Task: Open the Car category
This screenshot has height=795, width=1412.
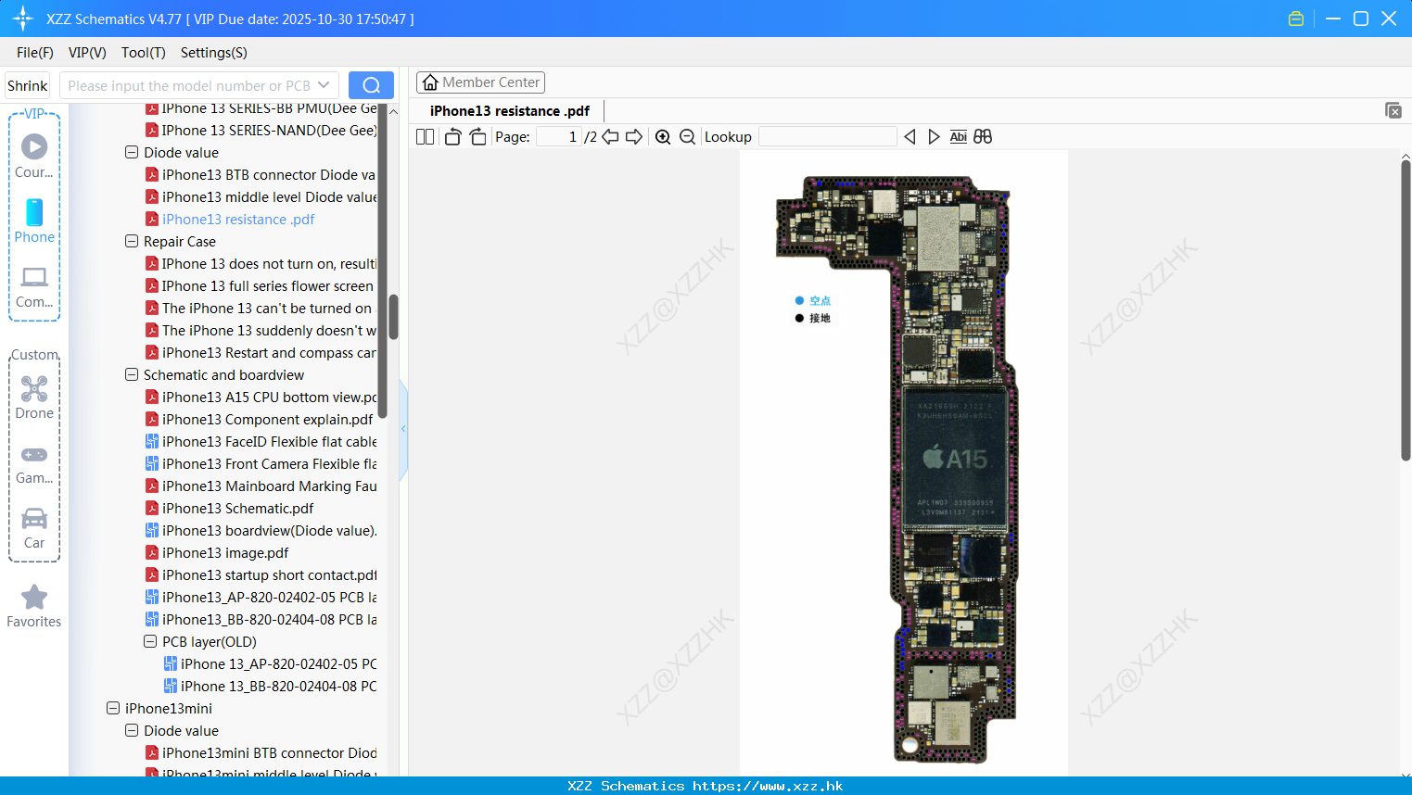Action: (34, 528)
